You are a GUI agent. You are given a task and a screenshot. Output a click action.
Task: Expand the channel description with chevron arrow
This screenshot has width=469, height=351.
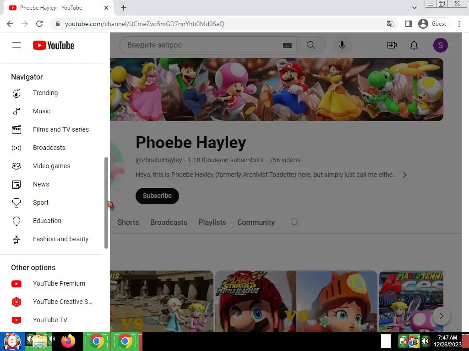pos(405,175)
